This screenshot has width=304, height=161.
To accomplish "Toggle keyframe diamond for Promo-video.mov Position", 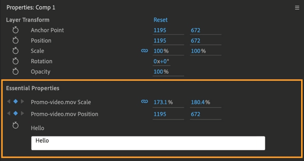I will pyautogui.click(x=15, y=114).
